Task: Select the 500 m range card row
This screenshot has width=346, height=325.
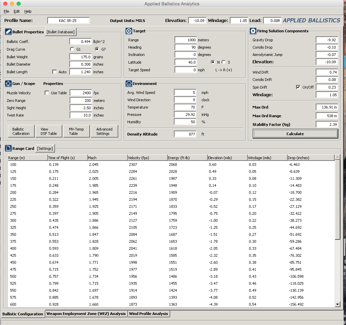Action: coord(171,276)
